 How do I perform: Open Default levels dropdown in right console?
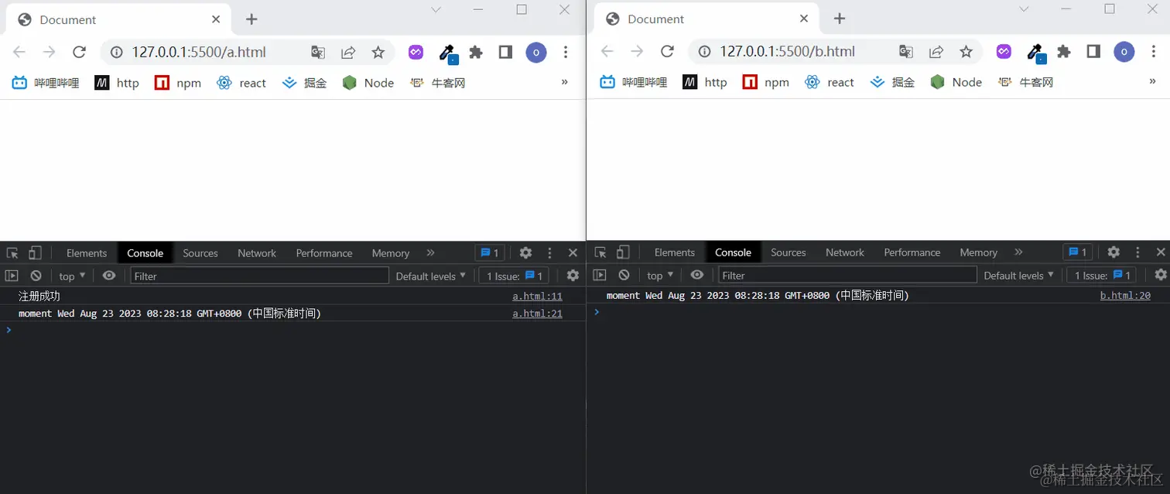click(1019, 275)
